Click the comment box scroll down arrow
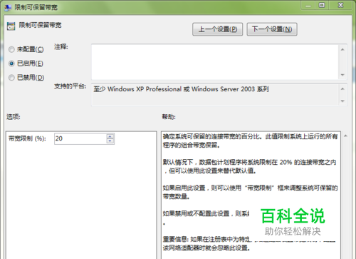This screenshot has height=259, width=356. point(342,75)
